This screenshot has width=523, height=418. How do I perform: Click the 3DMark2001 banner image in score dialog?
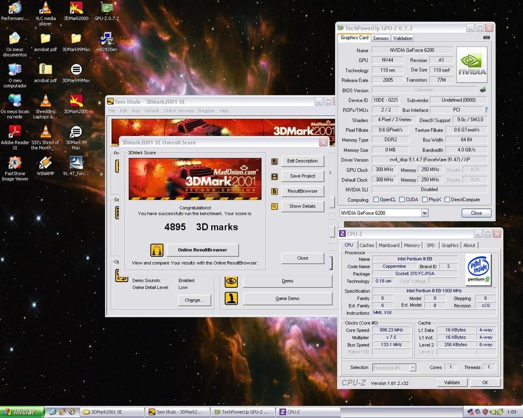[195, 179]
